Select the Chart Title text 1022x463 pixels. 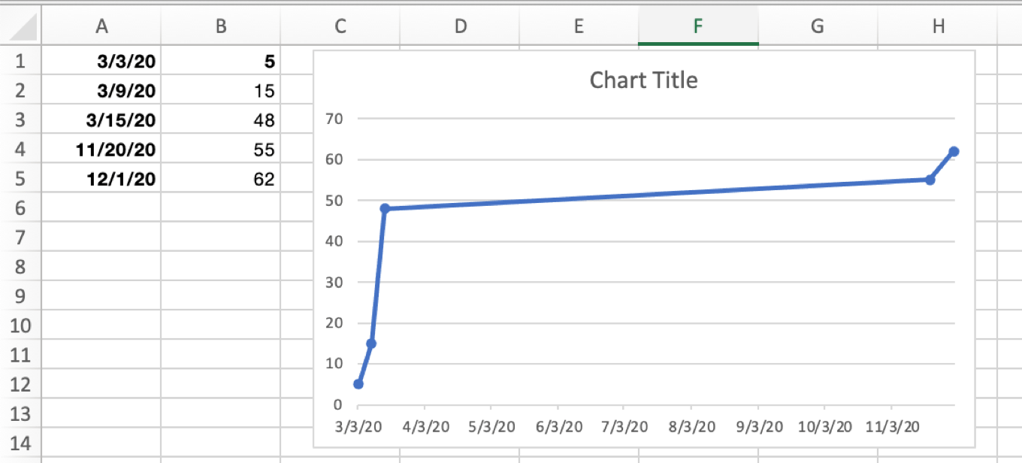tap(643, 80)
